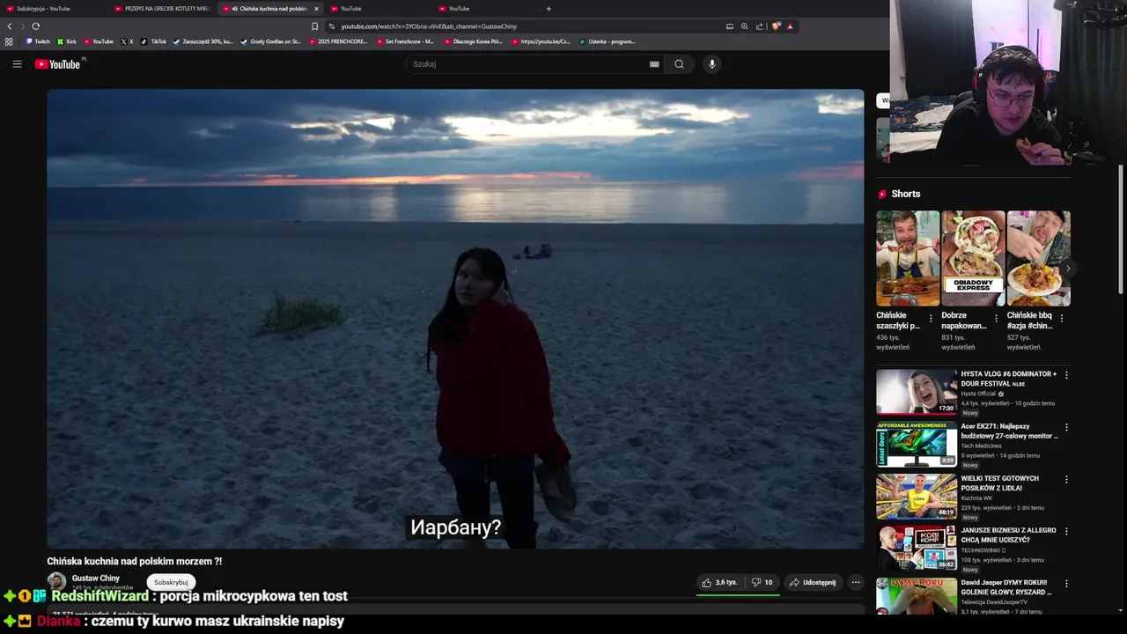
Task: Open more actions ellipsis below video
Action: point(855,582)
